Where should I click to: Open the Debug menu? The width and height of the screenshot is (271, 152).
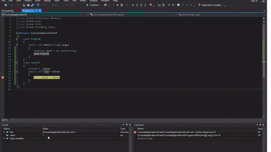point(47,1)
